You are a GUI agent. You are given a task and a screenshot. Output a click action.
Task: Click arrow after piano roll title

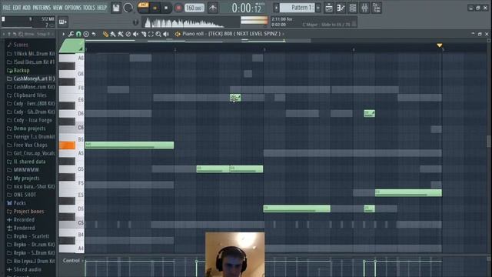click(283, 34)
